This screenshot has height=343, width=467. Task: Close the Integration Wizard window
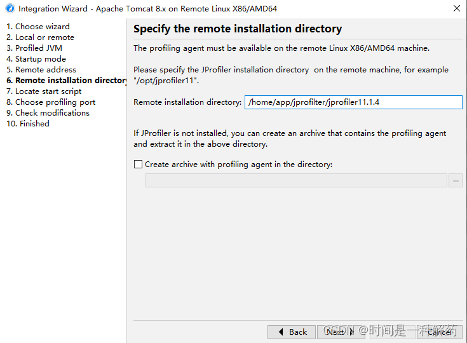click(x=457, y=8)
